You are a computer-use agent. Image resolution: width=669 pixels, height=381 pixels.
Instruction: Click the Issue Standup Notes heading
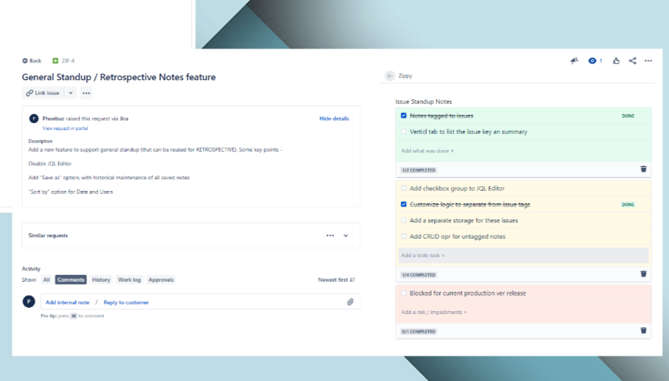pyautogui.click(x=423, y=102)
